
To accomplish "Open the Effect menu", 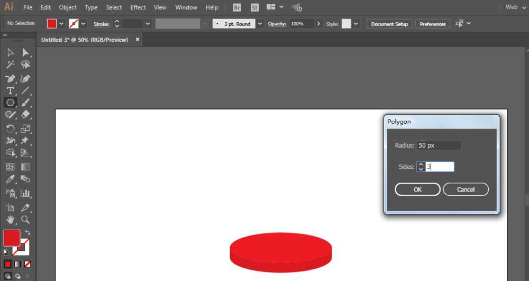I will pos(138,7).
